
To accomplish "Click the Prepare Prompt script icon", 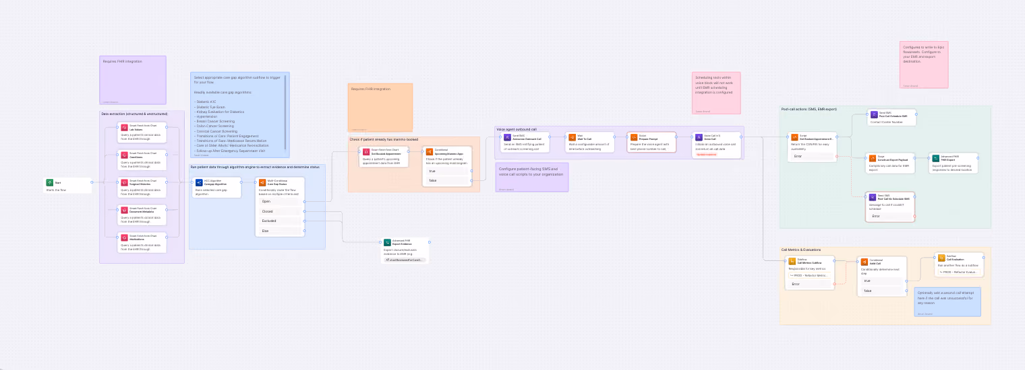I will click(634, 137).
